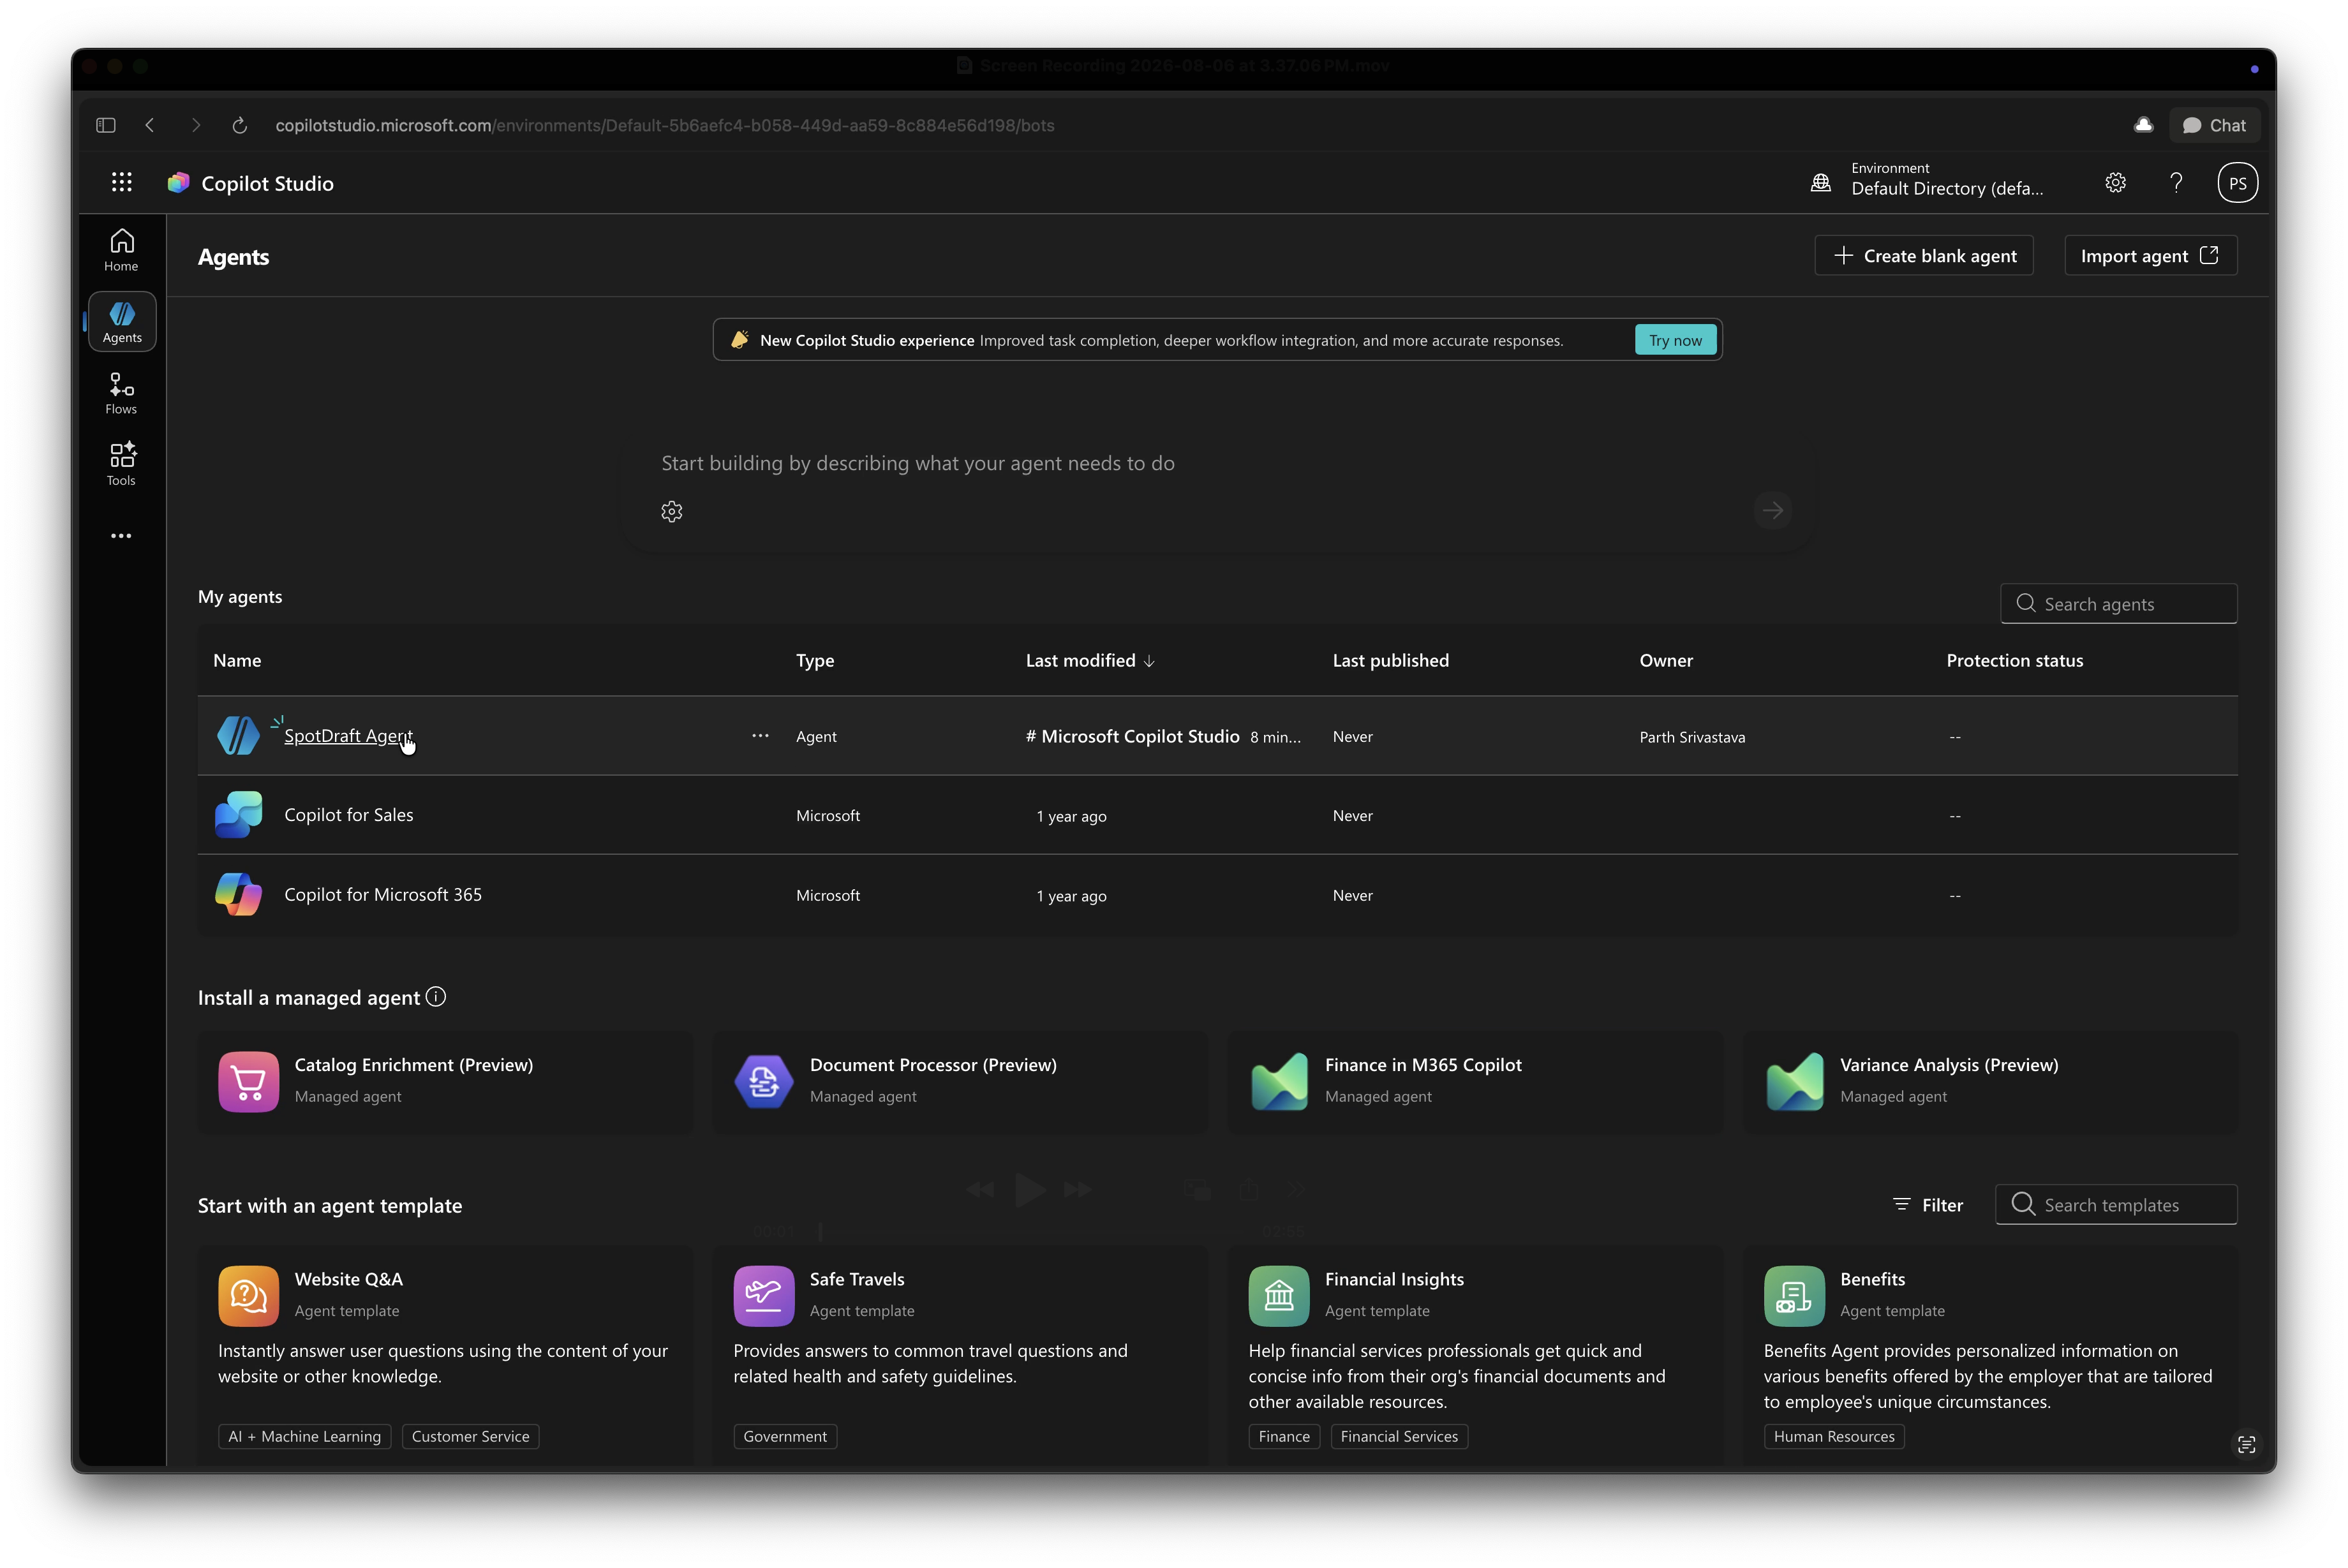The height and width of the screenshot is (1568, 2348).
Task: Show more sidebar options ellipsis
Action: (x=122, y=536)
